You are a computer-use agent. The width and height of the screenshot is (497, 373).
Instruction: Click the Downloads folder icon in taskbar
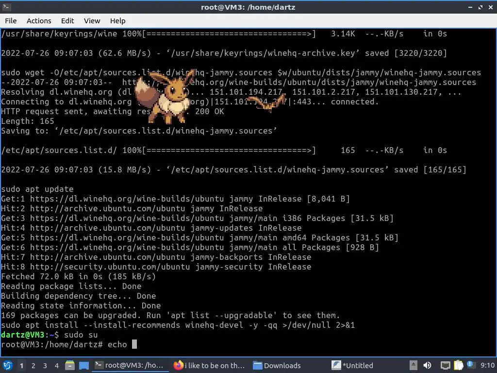pos(257,365)
